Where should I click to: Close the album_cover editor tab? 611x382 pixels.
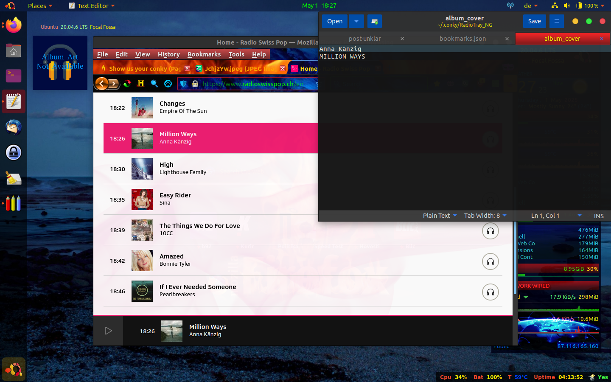click(602, 39)
